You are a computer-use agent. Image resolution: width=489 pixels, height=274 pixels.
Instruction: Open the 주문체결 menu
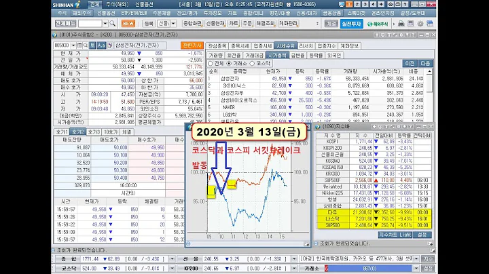pos(162,13)
